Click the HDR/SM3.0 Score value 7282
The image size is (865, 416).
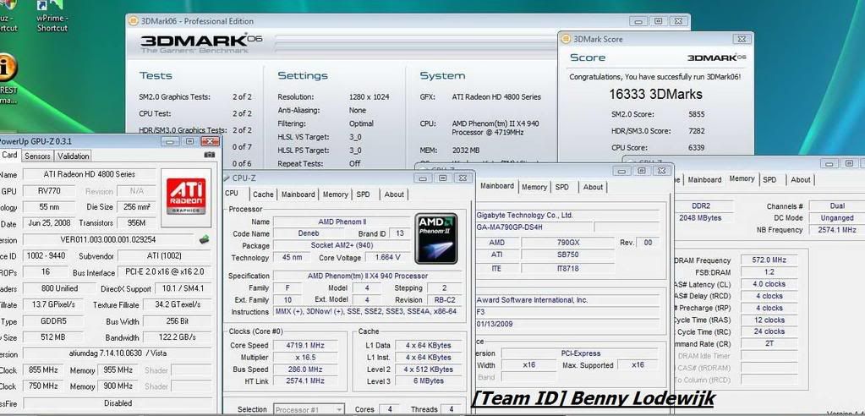[696, 131]
